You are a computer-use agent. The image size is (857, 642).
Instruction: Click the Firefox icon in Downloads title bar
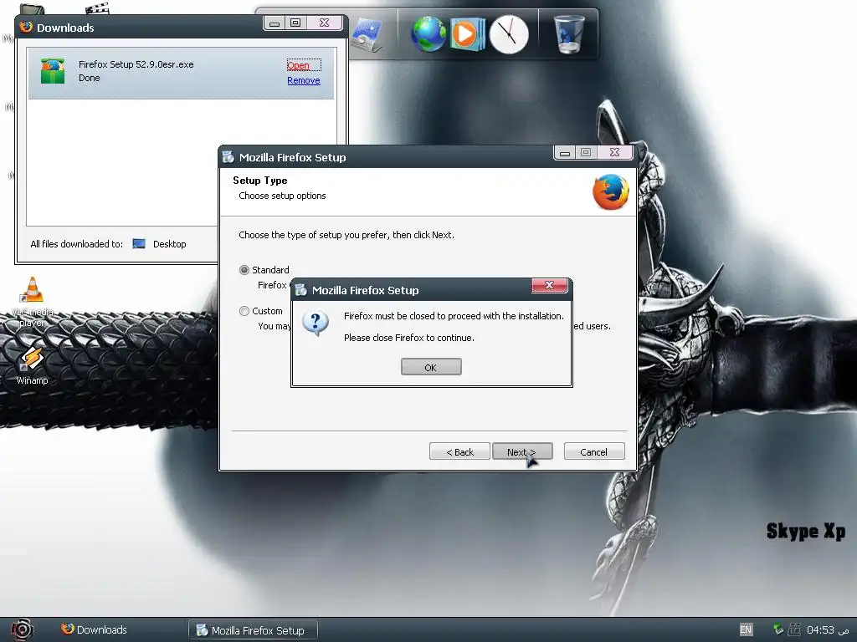26,27
